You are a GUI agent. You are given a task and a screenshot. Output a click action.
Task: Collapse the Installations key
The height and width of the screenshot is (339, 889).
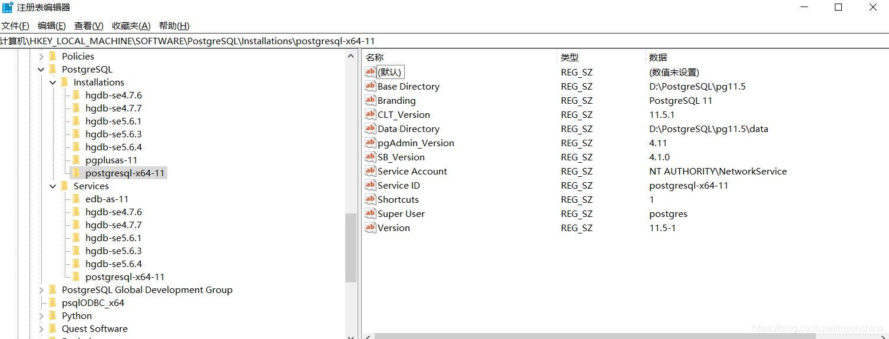click(x=53, y=83)
